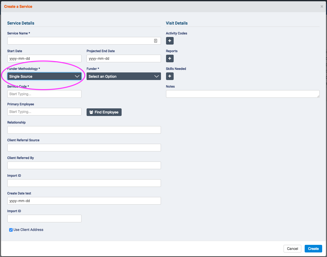Select the Relationship input field
This screenshot has height=257, width=327.
tap(84, 130)
